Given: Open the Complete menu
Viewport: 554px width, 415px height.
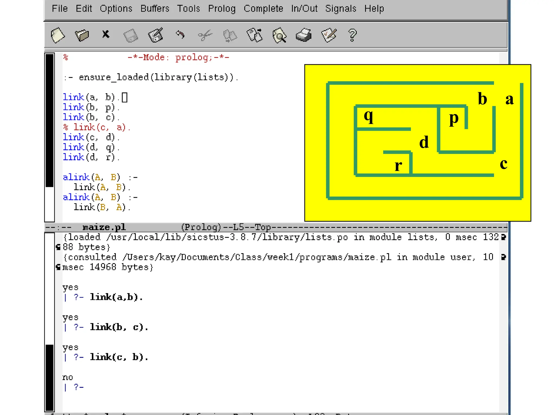Looking at the screenshot, I should pyautogui.click(x=263, y=9).
